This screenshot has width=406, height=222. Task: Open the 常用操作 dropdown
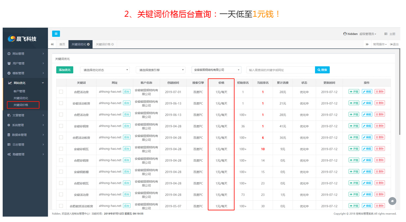tap(380, 44)
